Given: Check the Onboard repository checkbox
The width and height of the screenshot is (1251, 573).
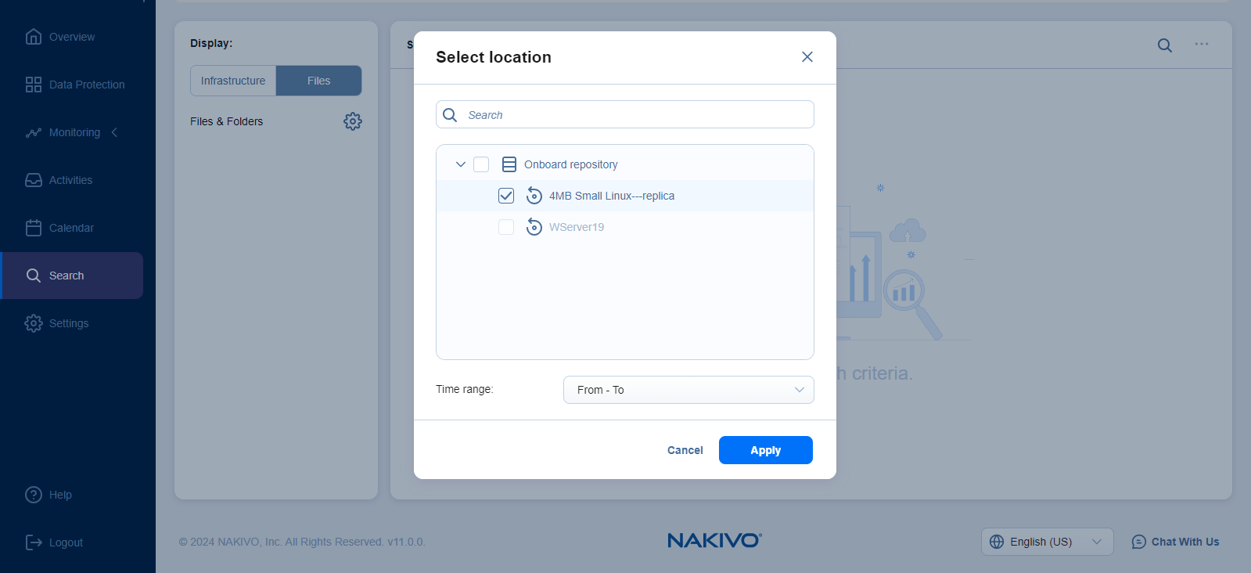Looking at the screenshot, I should click(481, 164).
